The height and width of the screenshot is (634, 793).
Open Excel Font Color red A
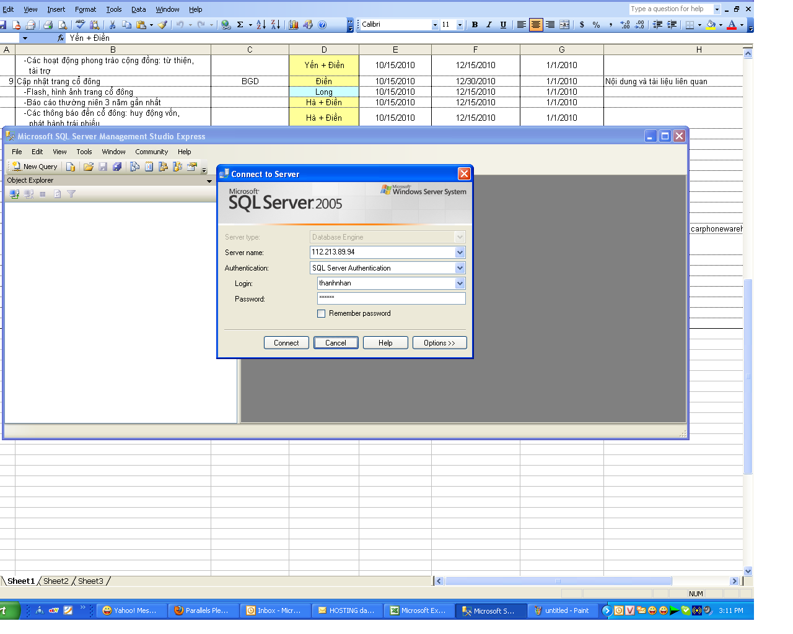(x=732, y=25)
